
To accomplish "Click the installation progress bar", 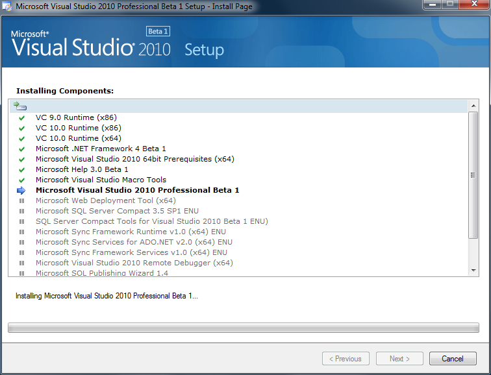I will pyautogui.click(x=244, y=328).
